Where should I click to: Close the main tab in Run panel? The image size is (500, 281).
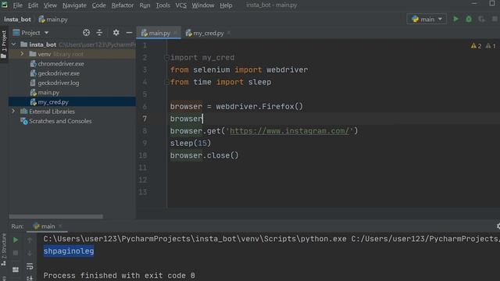click(x=60, y=226)
